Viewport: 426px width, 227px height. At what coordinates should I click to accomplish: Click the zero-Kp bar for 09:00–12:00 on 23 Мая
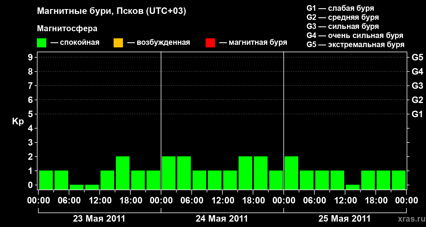pos(92,187)
